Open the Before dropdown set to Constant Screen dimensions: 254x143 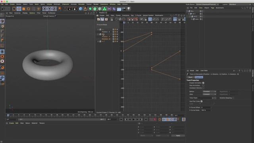pyautogui.click(x=210, y=92)
